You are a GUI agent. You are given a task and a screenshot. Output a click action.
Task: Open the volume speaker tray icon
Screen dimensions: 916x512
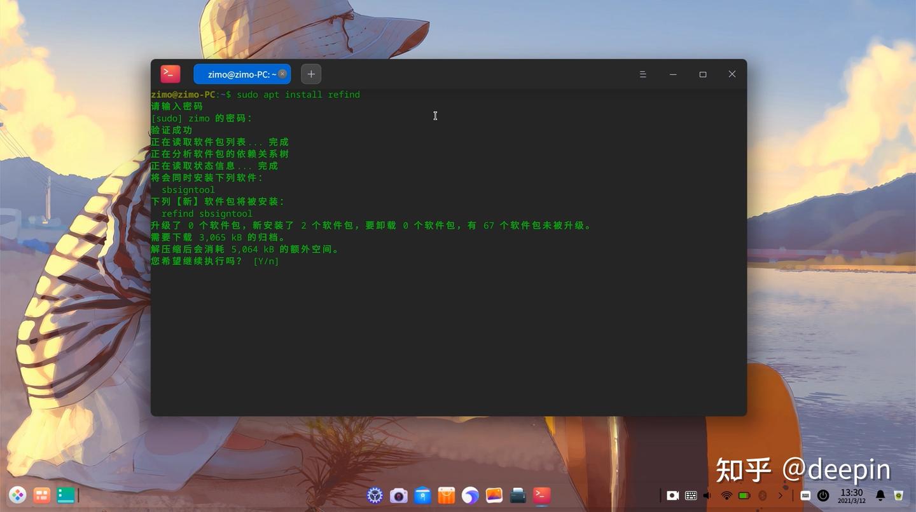pyautogui.click(x=708, y=495)
